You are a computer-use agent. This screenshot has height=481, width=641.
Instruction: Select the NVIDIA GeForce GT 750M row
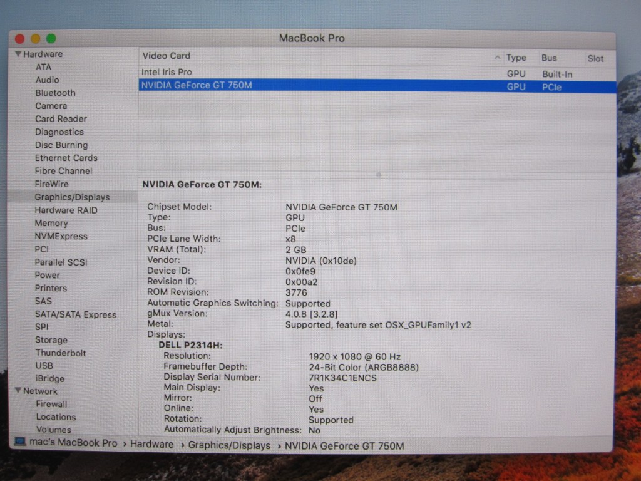[x=377, y=86]
